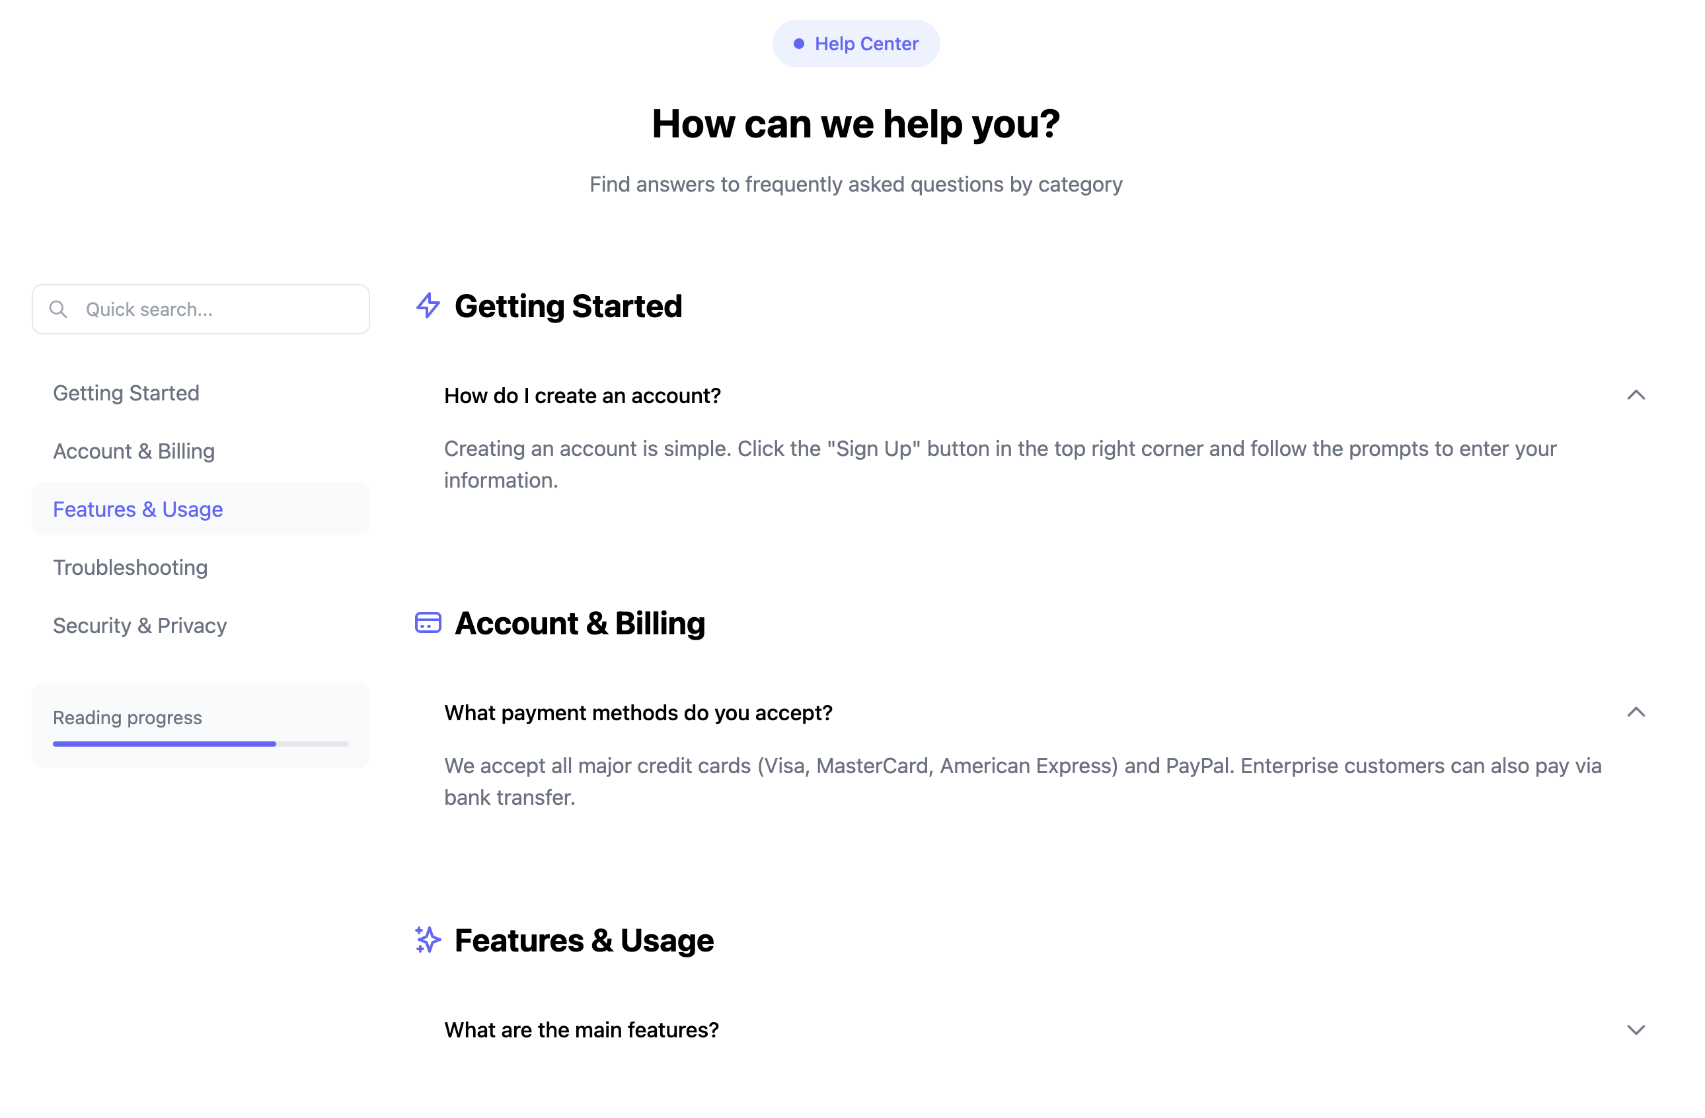Click the magnifier icon in quick search
Image resolution: width=1705 pixels, height=1118 pixels.
click(x=58, y=309)
